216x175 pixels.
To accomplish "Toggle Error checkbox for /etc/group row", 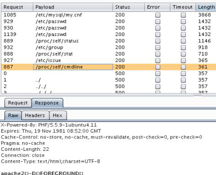I will (x=158, y=47).
